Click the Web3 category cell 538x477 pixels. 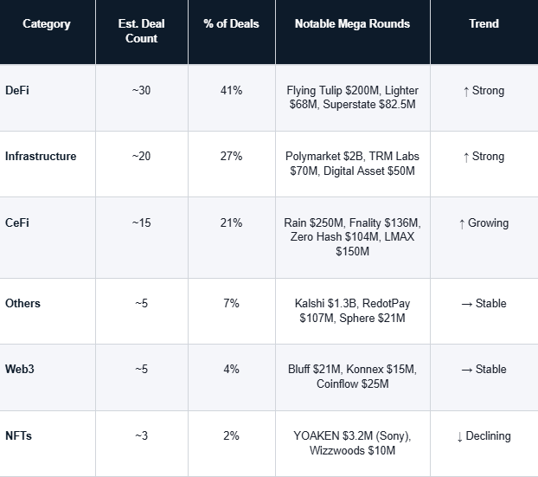pos(19,370)
